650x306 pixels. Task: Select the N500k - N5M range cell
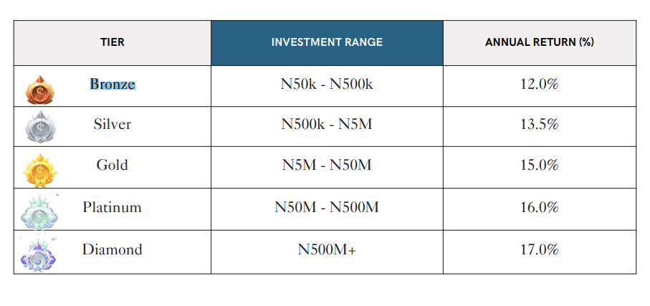click(x=327, y=124)
